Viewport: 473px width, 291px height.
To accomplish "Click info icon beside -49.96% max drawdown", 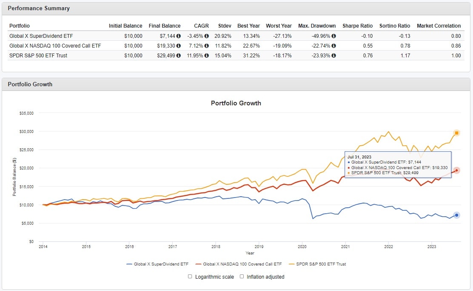I will (x=334, y=36).
